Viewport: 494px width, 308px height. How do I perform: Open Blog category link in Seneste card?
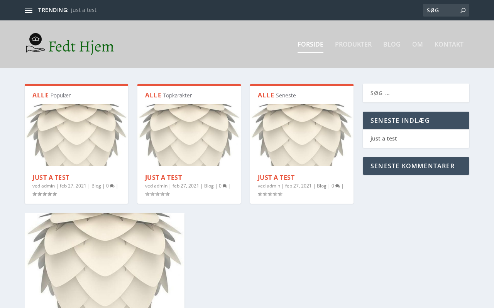point(321,186)
